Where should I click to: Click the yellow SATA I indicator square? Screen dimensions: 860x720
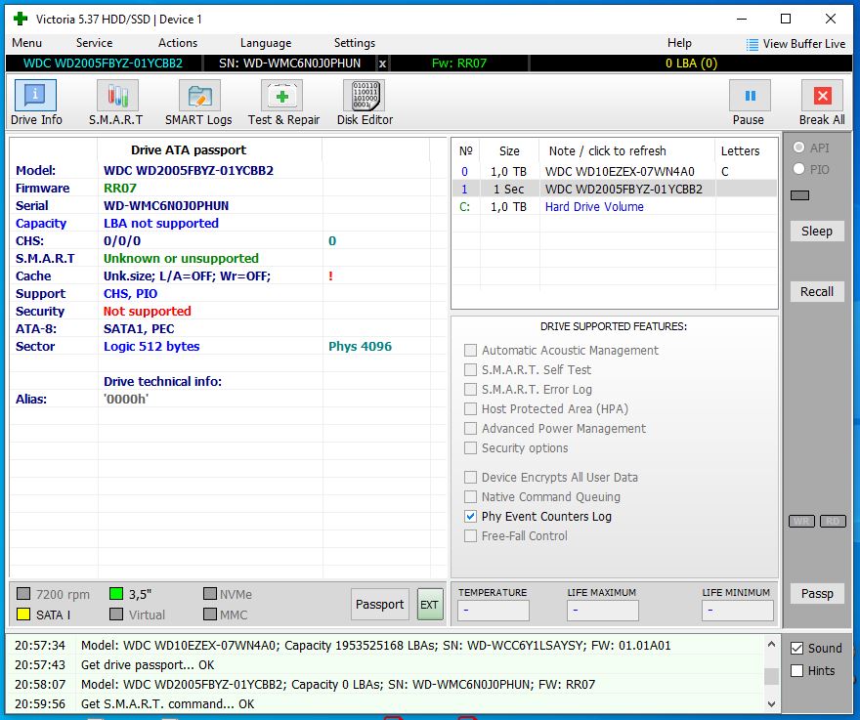[x=23, y=614]
